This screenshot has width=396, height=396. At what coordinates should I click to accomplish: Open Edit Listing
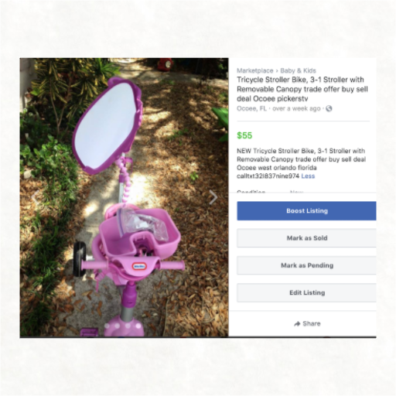coord(306,292)
